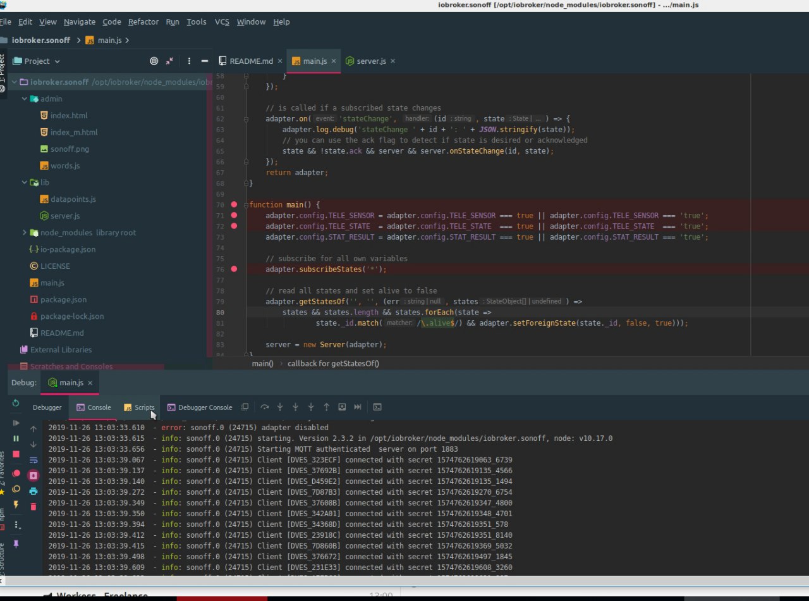
Task: Clear console with the trash icon
Action: (33, 506)
